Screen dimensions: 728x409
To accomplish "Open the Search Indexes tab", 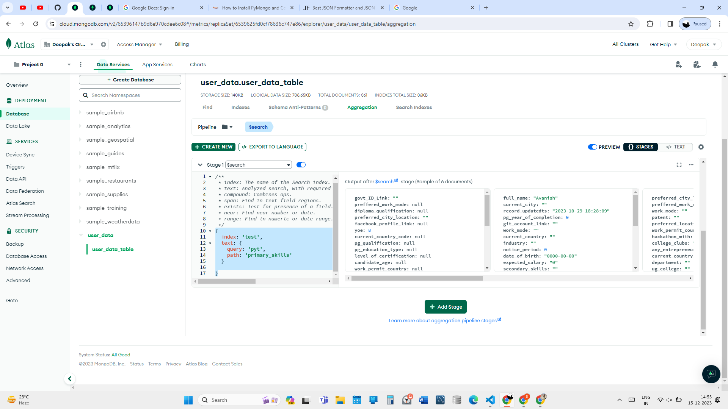I will click(x=414, y=108).
